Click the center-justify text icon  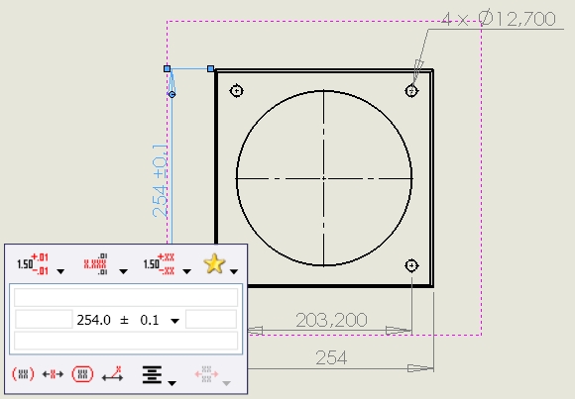152,374
